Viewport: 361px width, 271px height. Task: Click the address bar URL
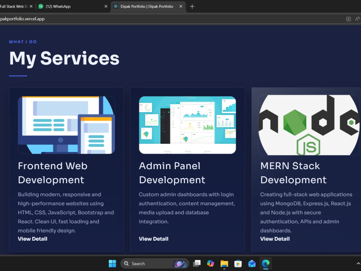point(22,19)
